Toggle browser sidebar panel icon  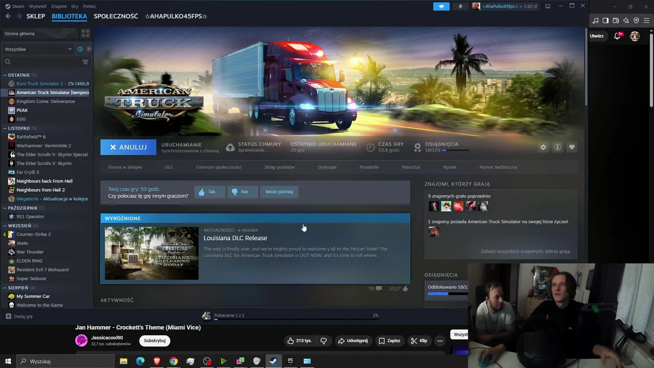[x=605, y=20]
